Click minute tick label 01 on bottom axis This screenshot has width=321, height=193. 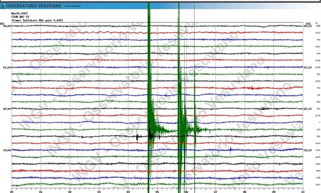tap(41, 192)
